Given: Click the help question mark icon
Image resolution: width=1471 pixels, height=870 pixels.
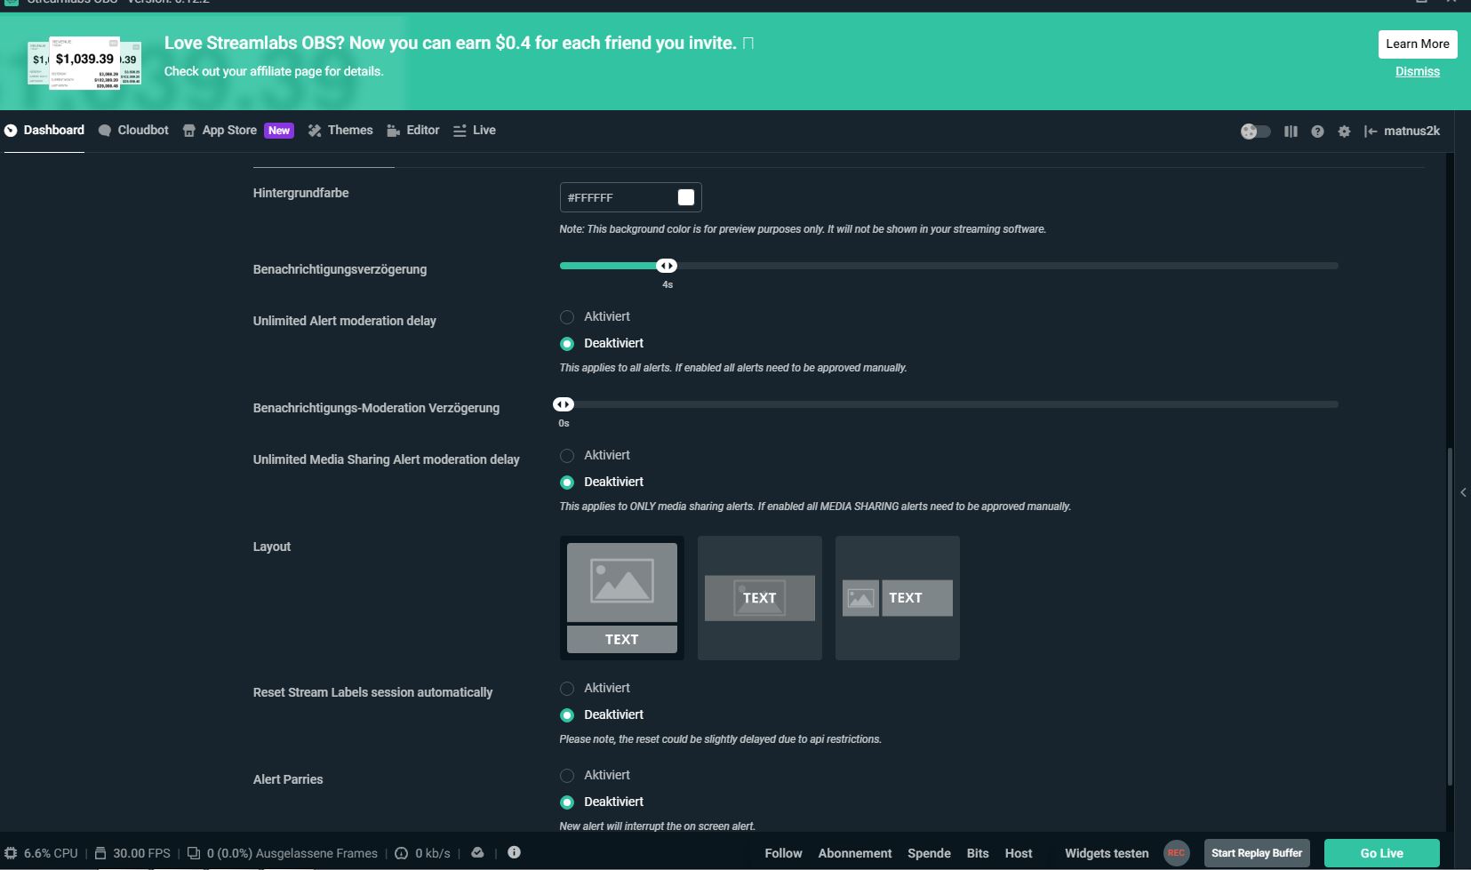Looking at the screenshot, I should click(x=1317, y=132).
